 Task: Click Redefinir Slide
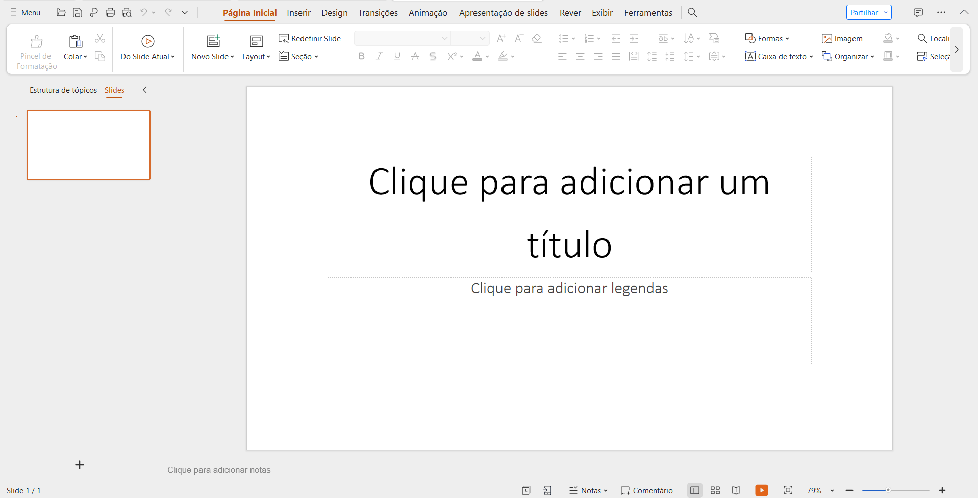coord(310,39)
